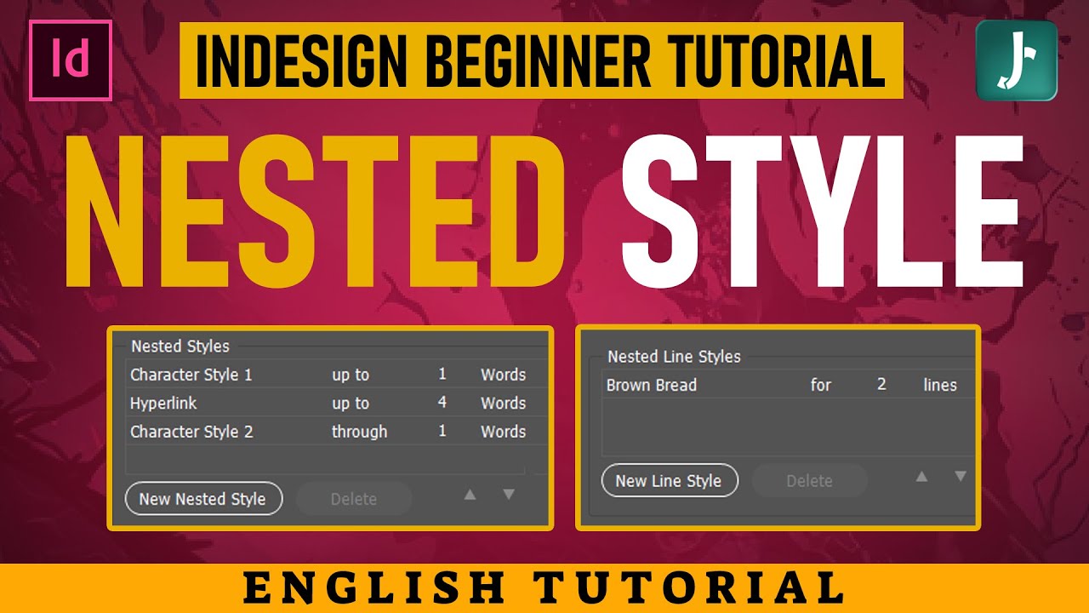Click 'up to' in Character Style 1 row
The width and height of the screenshot is (1089, 613).
pyautogui.click(x=351, y=375)
